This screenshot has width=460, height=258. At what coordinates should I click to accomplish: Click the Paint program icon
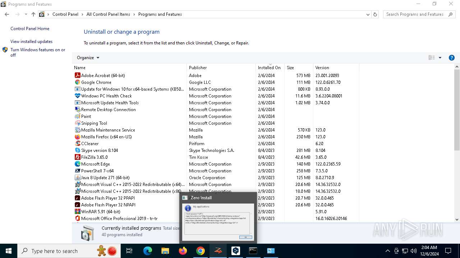click(x=77, y=116)
